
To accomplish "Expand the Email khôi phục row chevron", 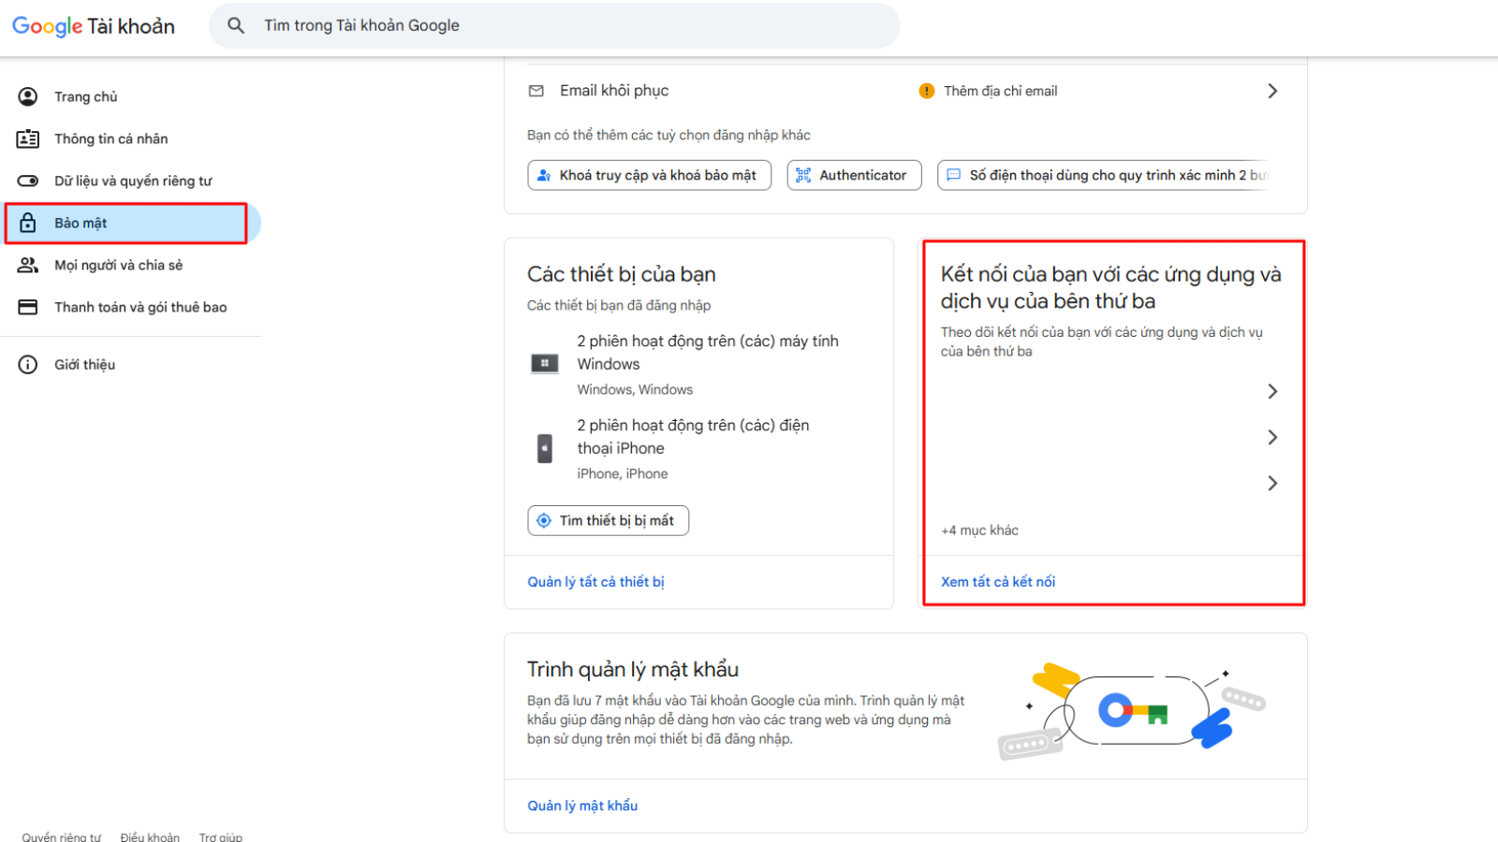I will click(x=1272, y=91).
